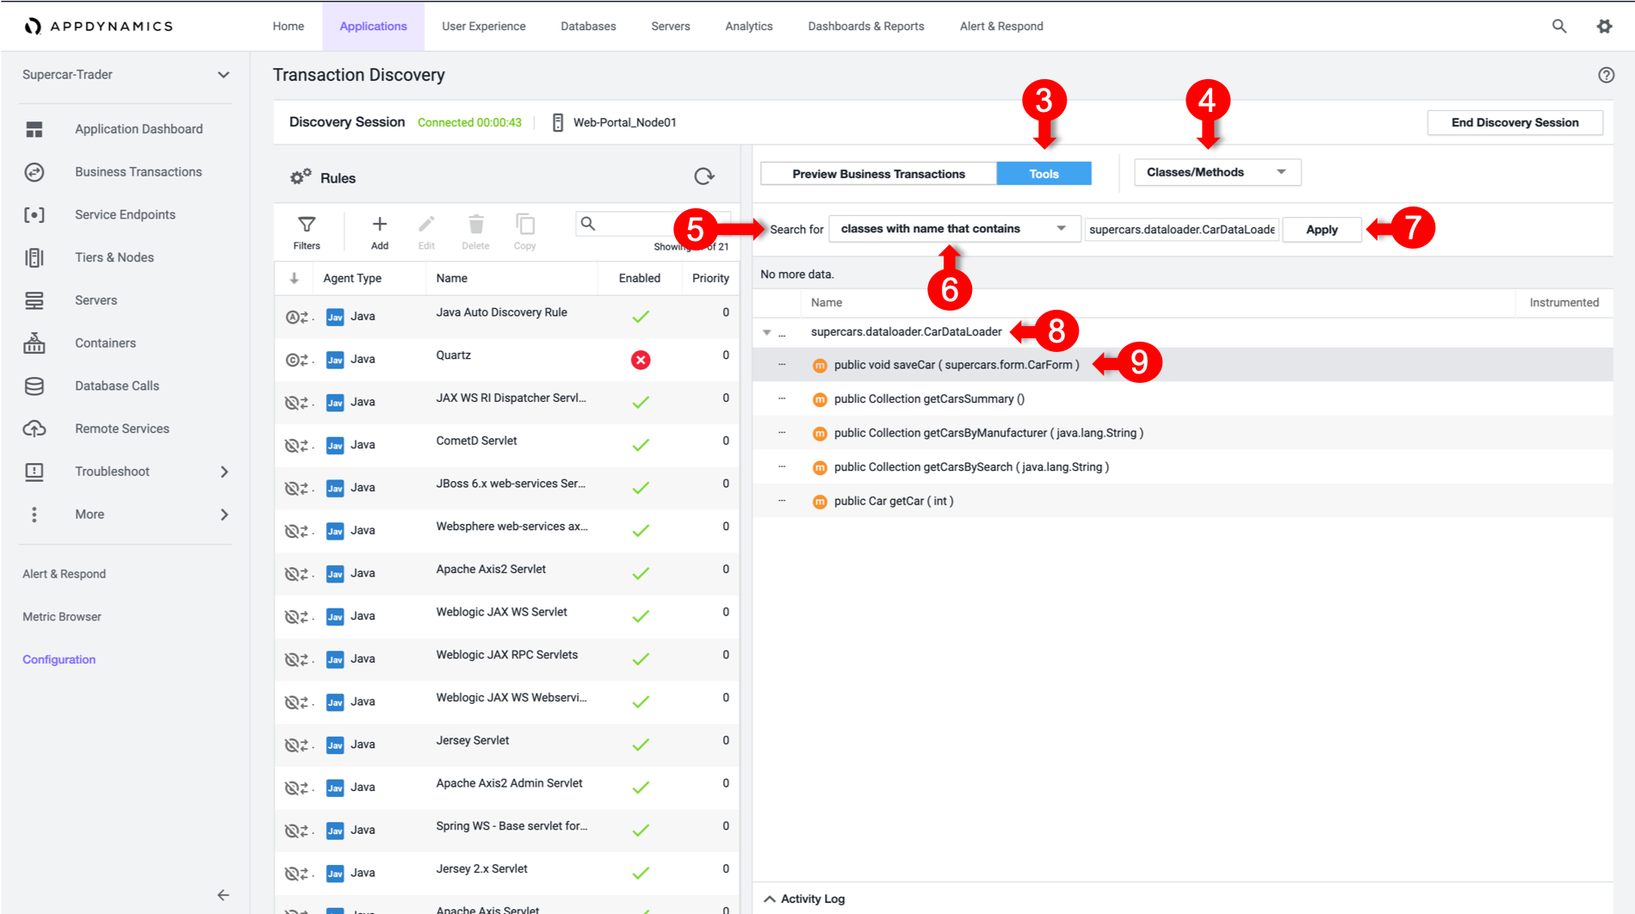Open the User Experience menu
The width and height of the screenshot is (1635, 914).
tap(484, 26)
